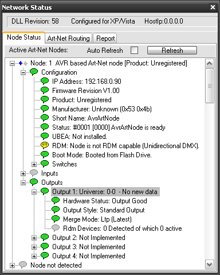Enable the Auto Refresh checkbox
This screenshot has height=275, width=220.
(134, 51)
